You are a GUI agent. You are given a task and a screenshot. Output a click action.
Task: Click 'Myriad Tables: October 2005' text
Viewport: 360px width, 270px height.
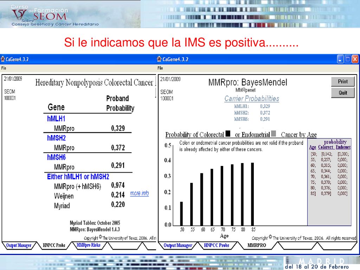95,223
